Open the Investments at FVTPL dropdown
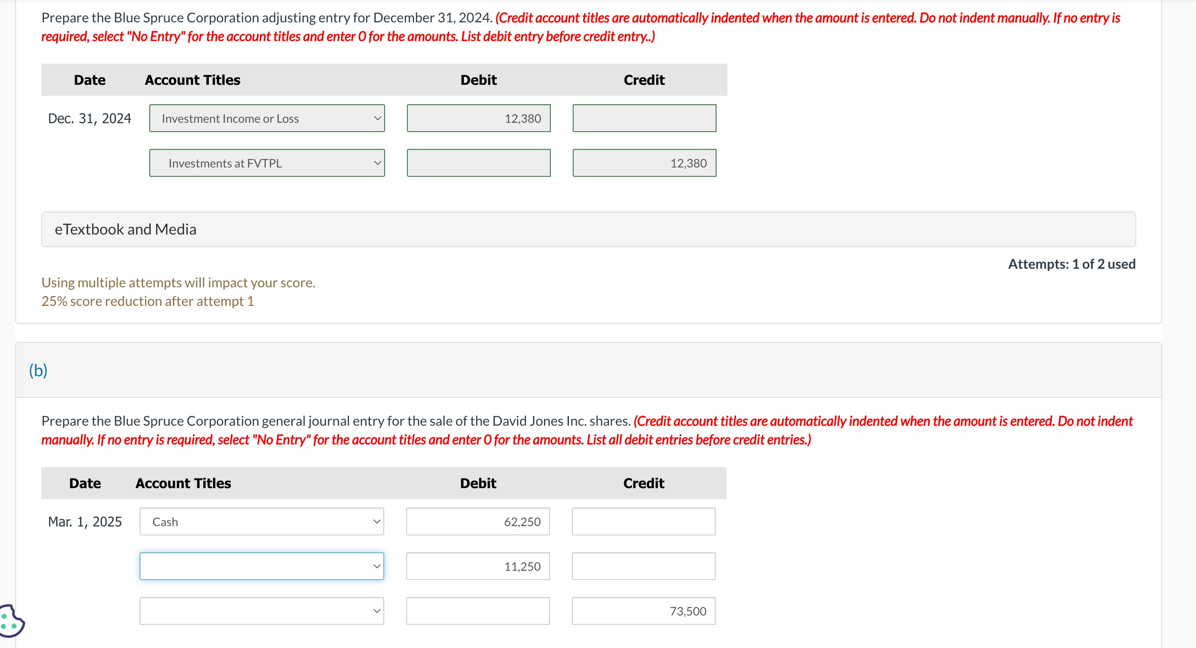This screenshot has height=648, width=1196. coord(267,163)
